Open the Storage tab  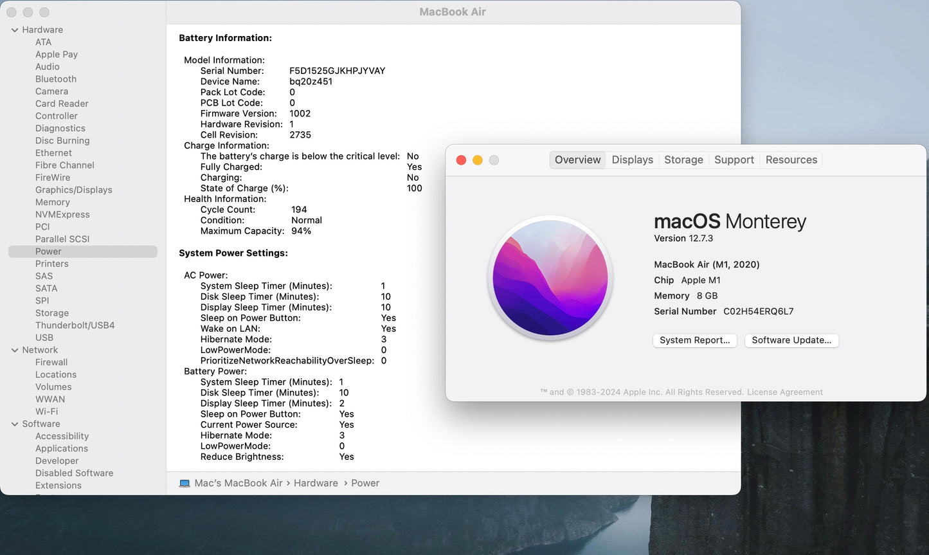(683, 160)
